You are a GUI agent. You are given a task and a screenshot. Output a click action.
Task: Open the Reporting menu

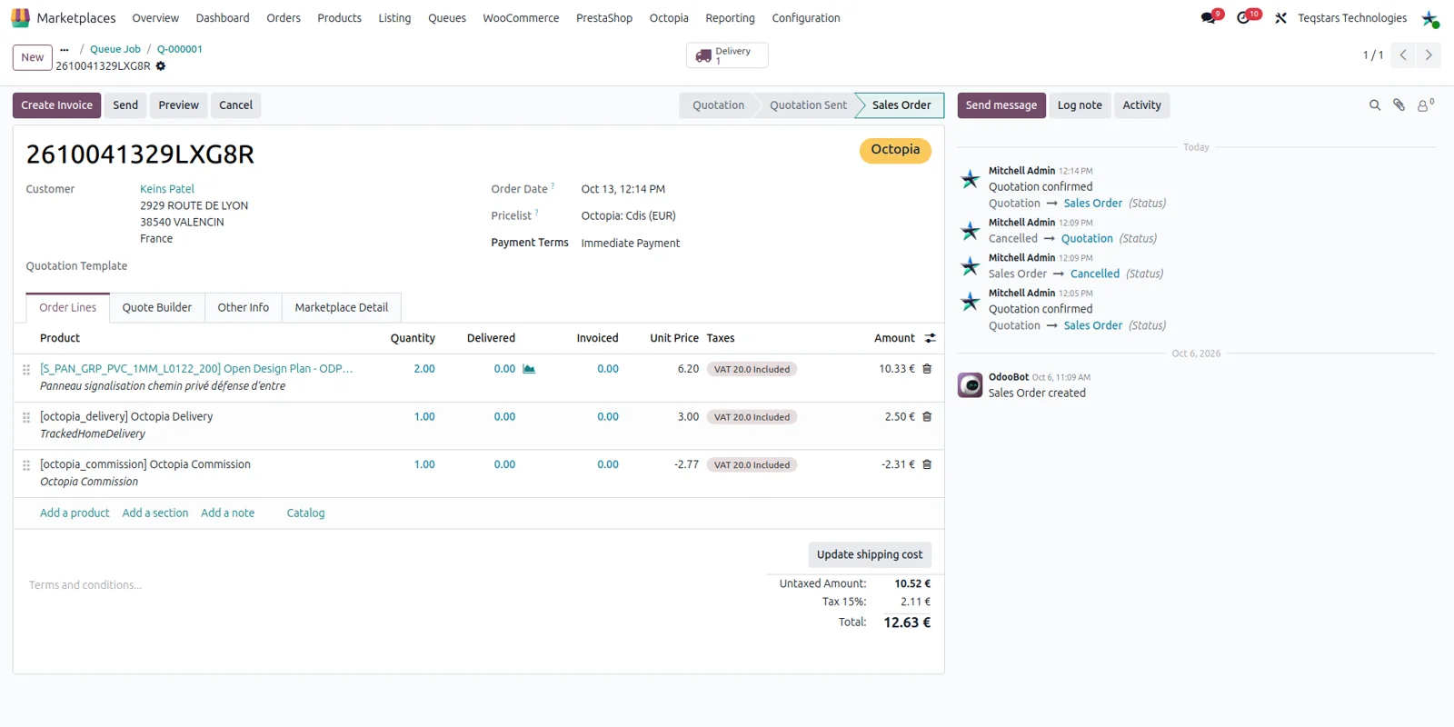click(x=730, y=18)
